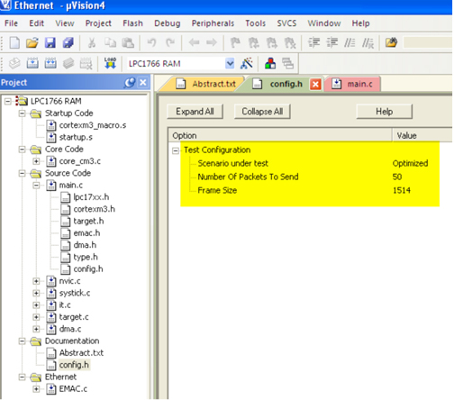Open the Peripherals menu
Viewport: 454px width, 400px height.
tap(213, 23)
